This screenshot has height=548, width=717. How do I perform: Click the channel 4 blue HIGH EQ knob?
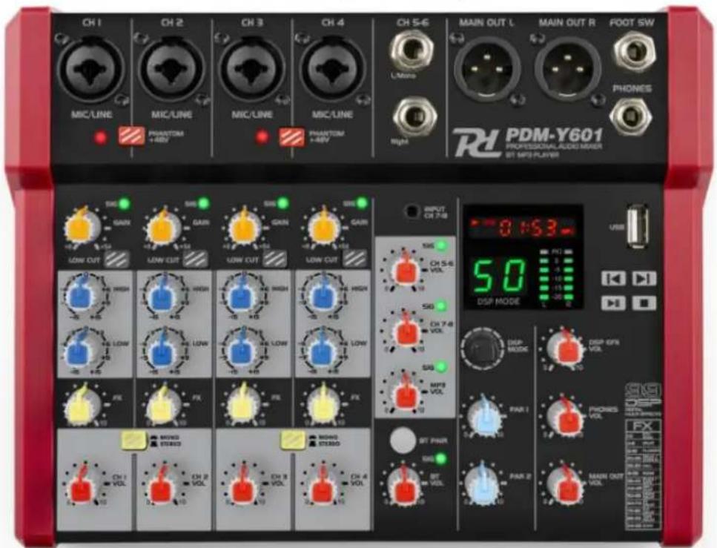pos(323,293)
